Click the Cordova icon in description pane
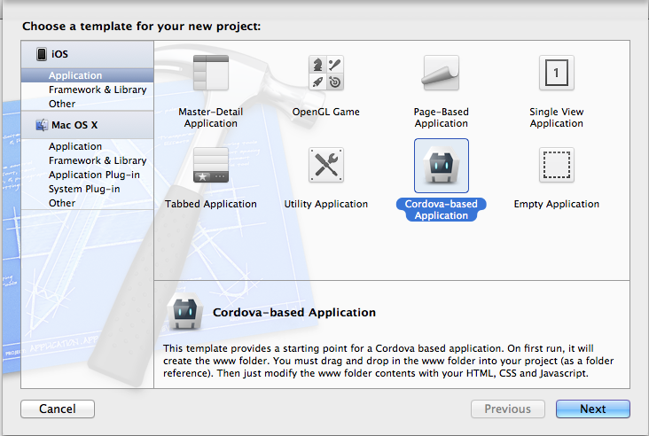This screenshot has width=649, height=436. (x=185, y=311)
